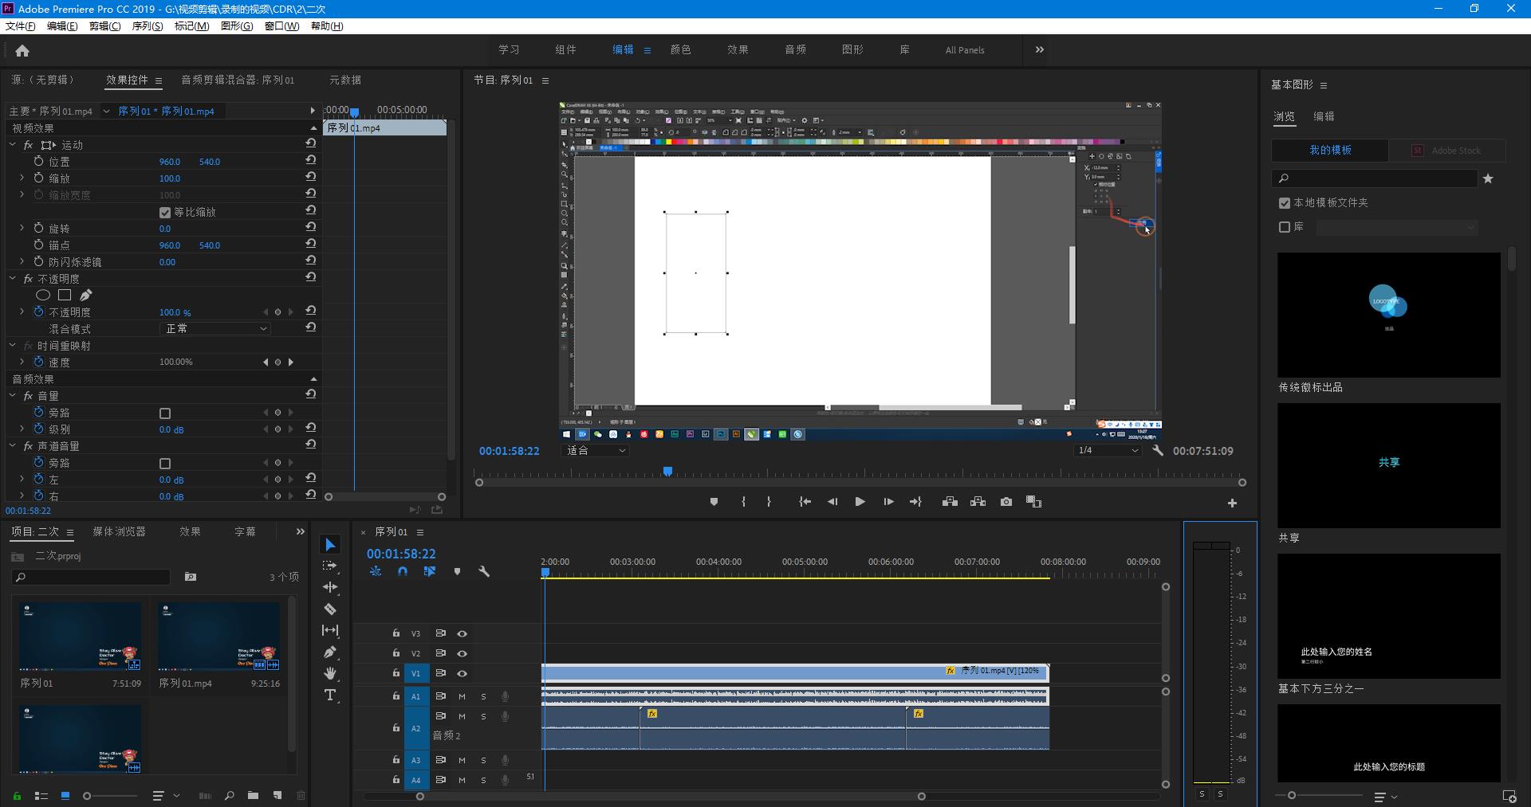The image size is (1531, 807).
Task: Play the program monitor
Action: [860, 502]
